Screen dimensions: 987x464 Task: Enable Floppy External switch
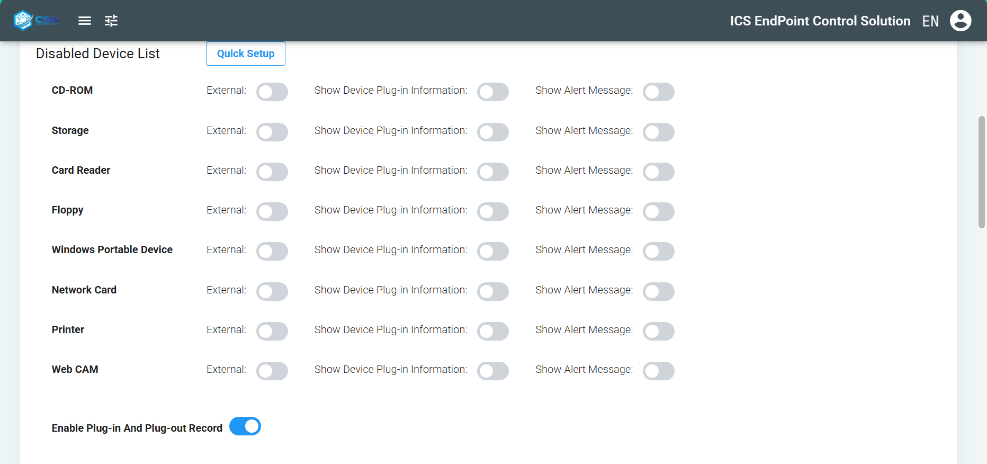click(x=272, y=211)
